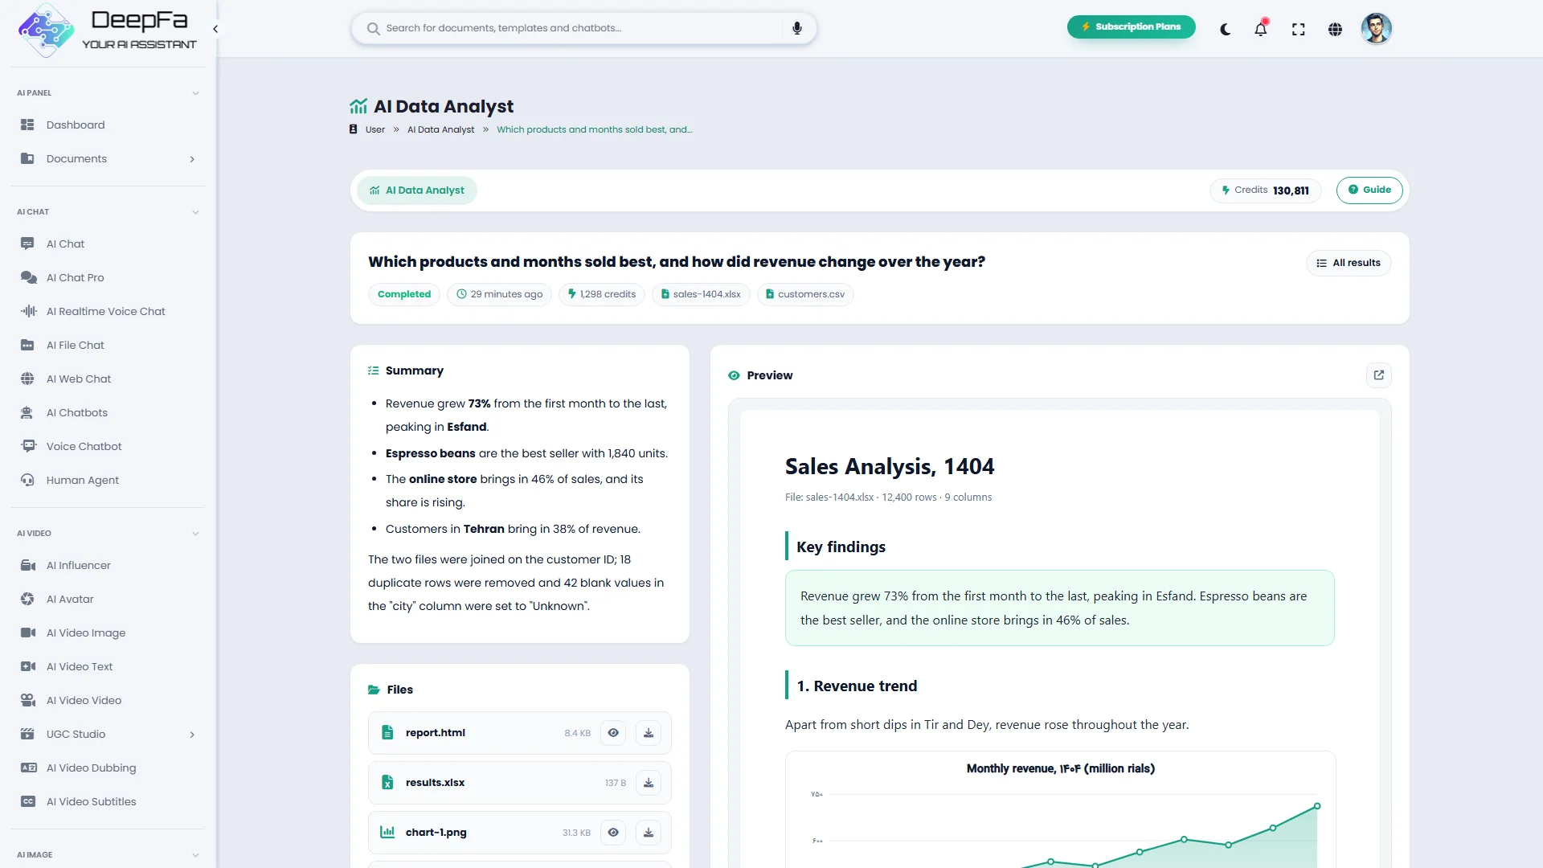Viewport: 1543px width, 868px height.
Task: Click the microphone voice search icon
Action: [x=796, y=28]
